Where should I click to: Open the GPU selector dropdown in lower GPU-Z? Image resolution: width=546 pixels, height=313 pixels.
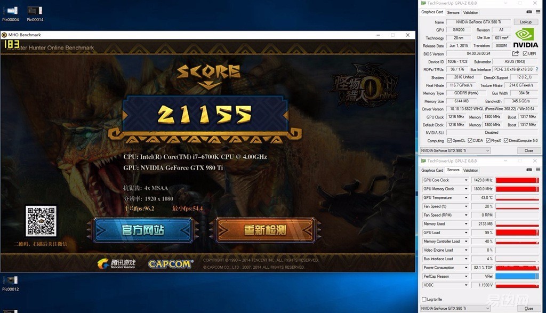[x=455, y=309]
